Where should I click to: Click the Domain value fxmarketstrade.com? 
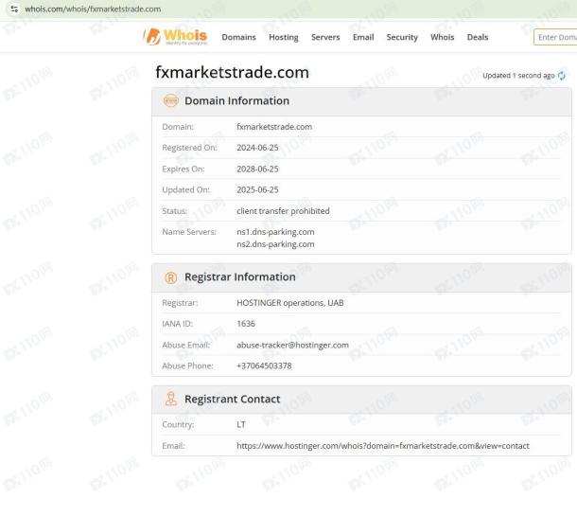(274, 127)
